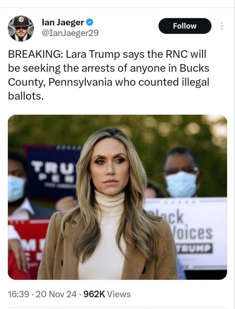Click the blue verified checkmark badge
The height and width of the screenshot is (309, 235).
[x=90, y=22]
